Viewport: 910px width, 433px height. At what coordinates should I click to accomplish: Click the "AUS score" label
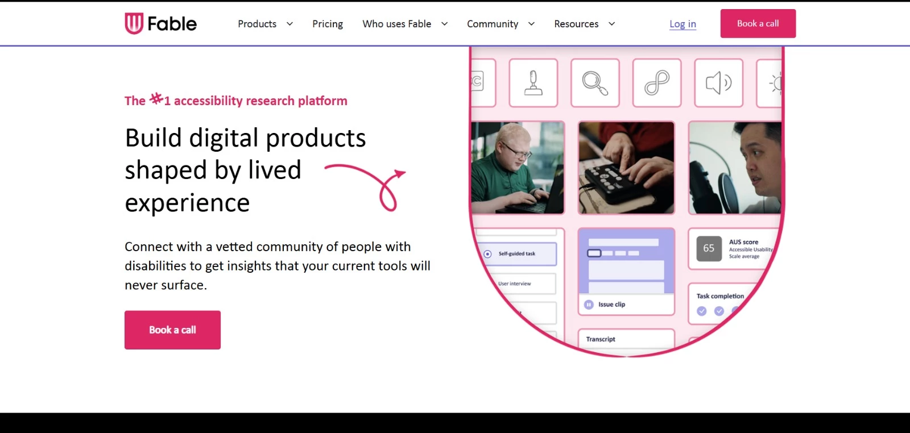743,242
